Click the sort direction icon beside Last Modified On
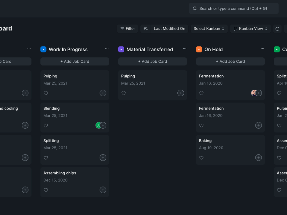 tap(146, 29)
